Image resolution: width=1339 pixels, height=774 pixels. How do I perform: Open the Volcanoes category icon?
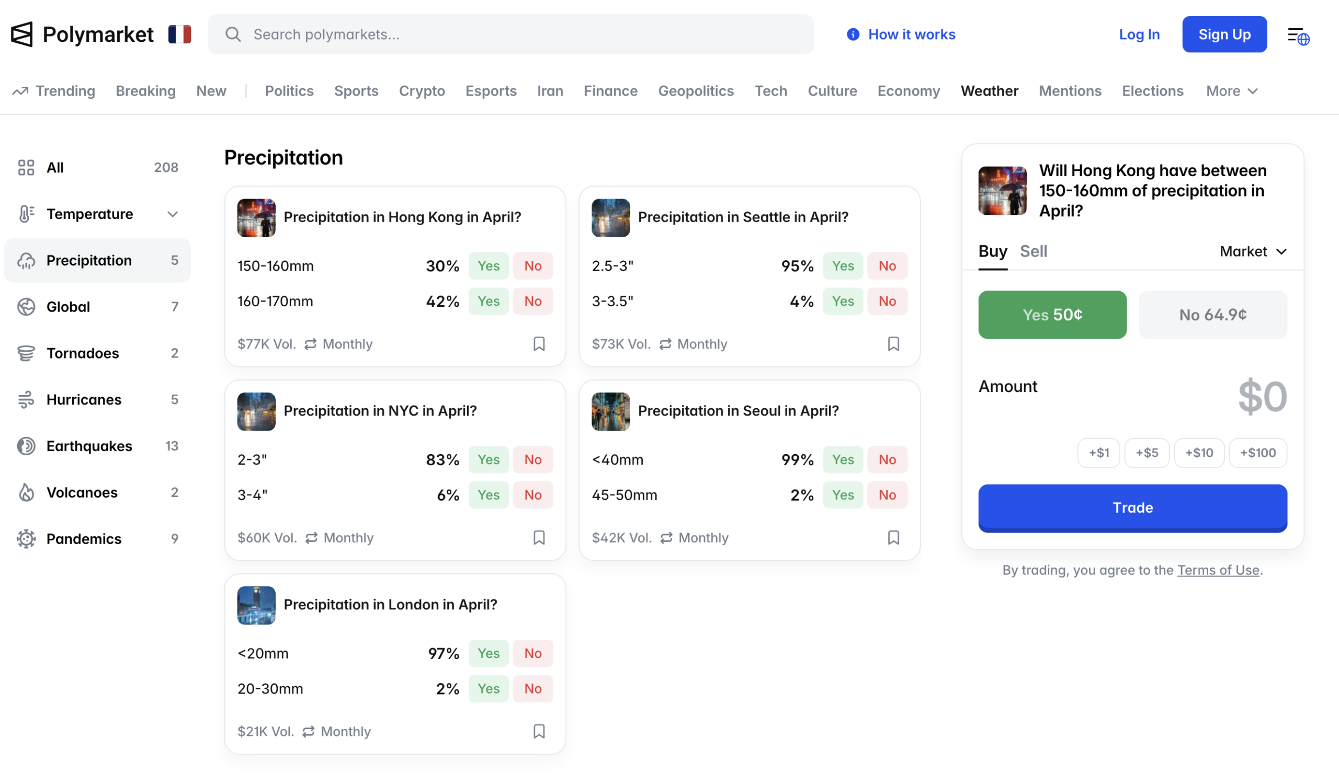point(26,492)
